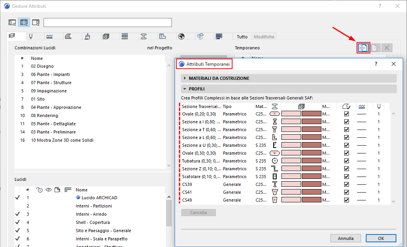Uncheck the Sezione a L checkbox

pyautogui.click(x=347, y=137)
